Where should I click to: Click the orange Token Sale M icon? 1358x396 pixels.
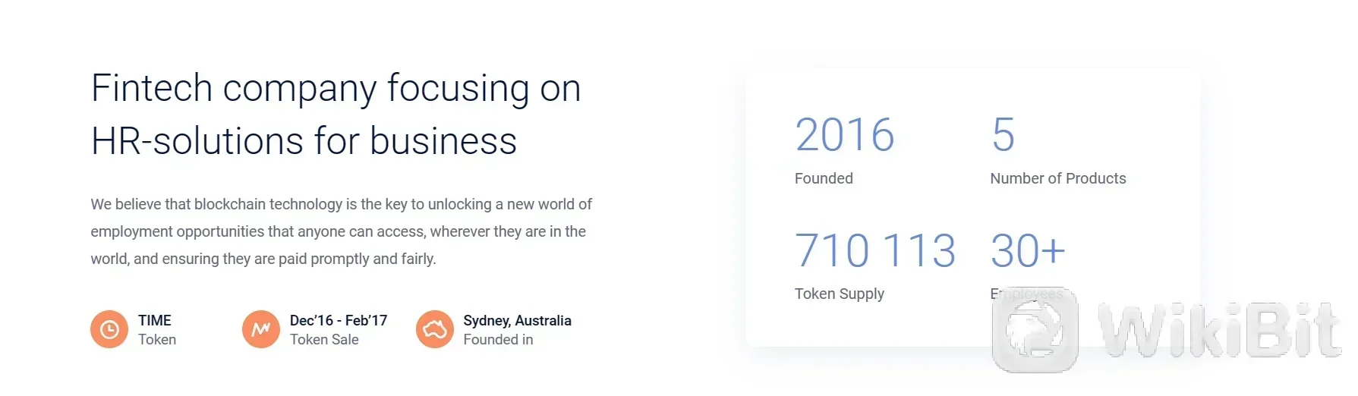(261, 329)
